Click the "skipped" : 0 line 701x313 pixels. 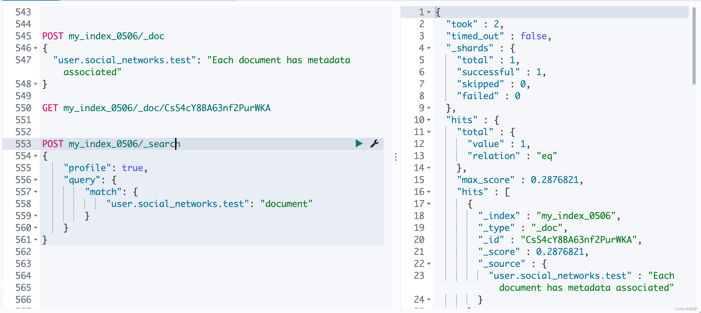click(x=493, y=84)
